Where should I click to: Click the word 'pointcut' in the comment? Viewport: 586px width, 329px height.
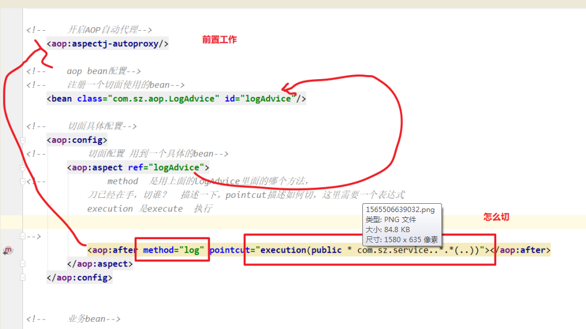[x=246, y=195]
